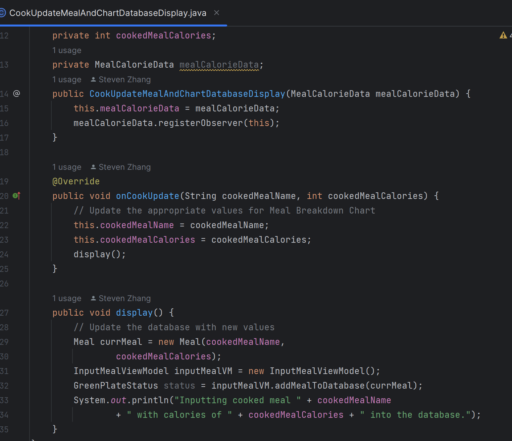Viewport: 512px width, 441px height.
Task: Click line number 35 in the gutter
Action: [4, 429]
